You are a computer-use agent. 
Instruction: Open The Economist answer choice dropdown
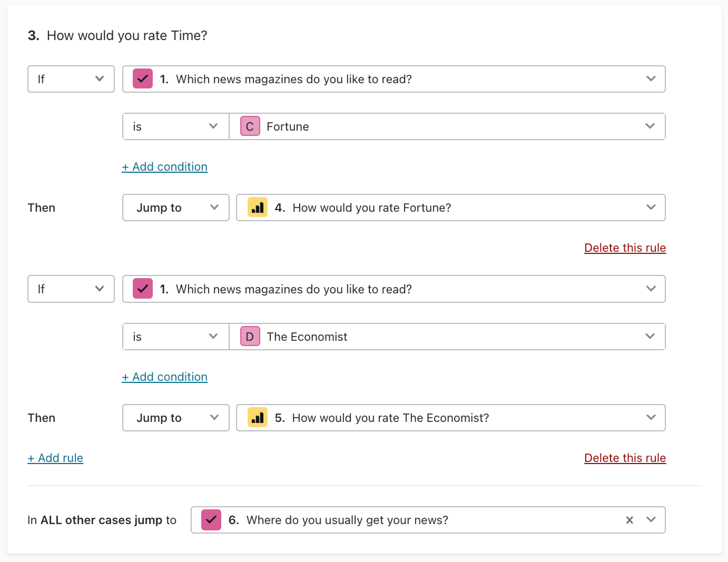click(x=447, y=336)
